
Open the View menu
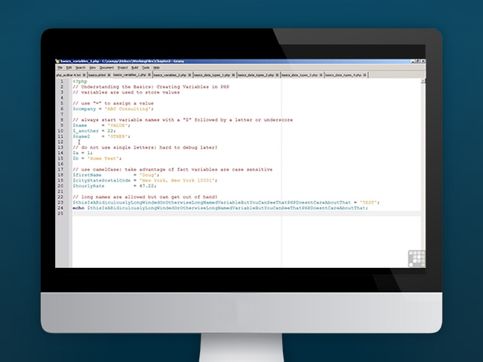coord(92,67)
